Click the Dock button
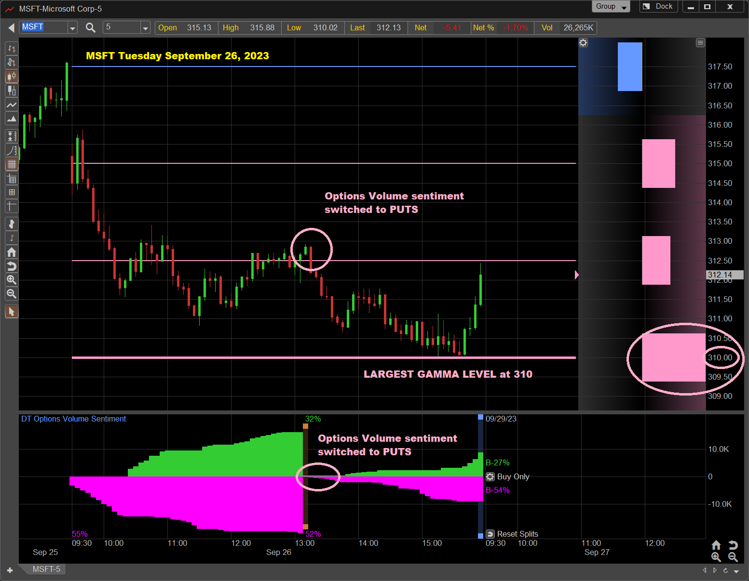The image size is (749, 581). click(x=659, y=6)
